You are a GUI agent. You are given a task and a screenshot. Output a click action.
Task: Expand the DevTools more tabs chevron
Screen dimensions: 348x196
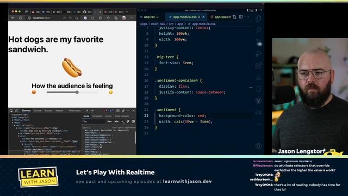[87, 111]
